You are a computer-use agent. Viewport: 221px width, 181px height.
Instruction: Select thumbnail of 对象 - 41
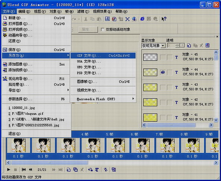click(150, 118)
